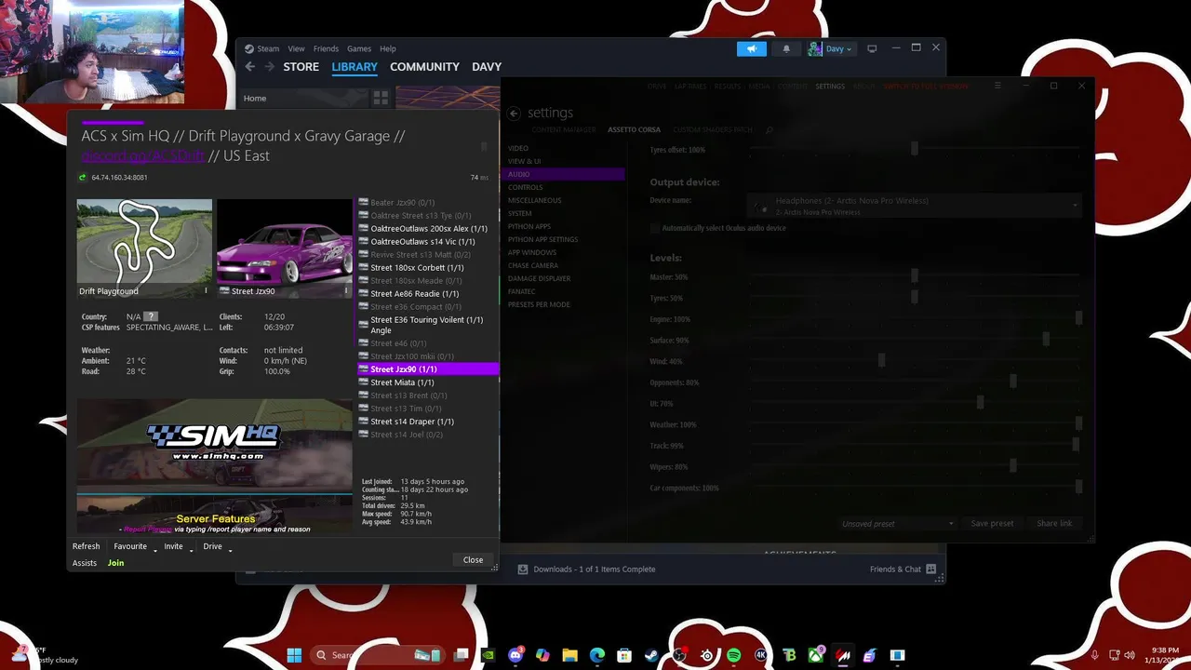Open Discord from the taskbar
This screenshot has height=670, width=1191.
(x=515, y=655)
